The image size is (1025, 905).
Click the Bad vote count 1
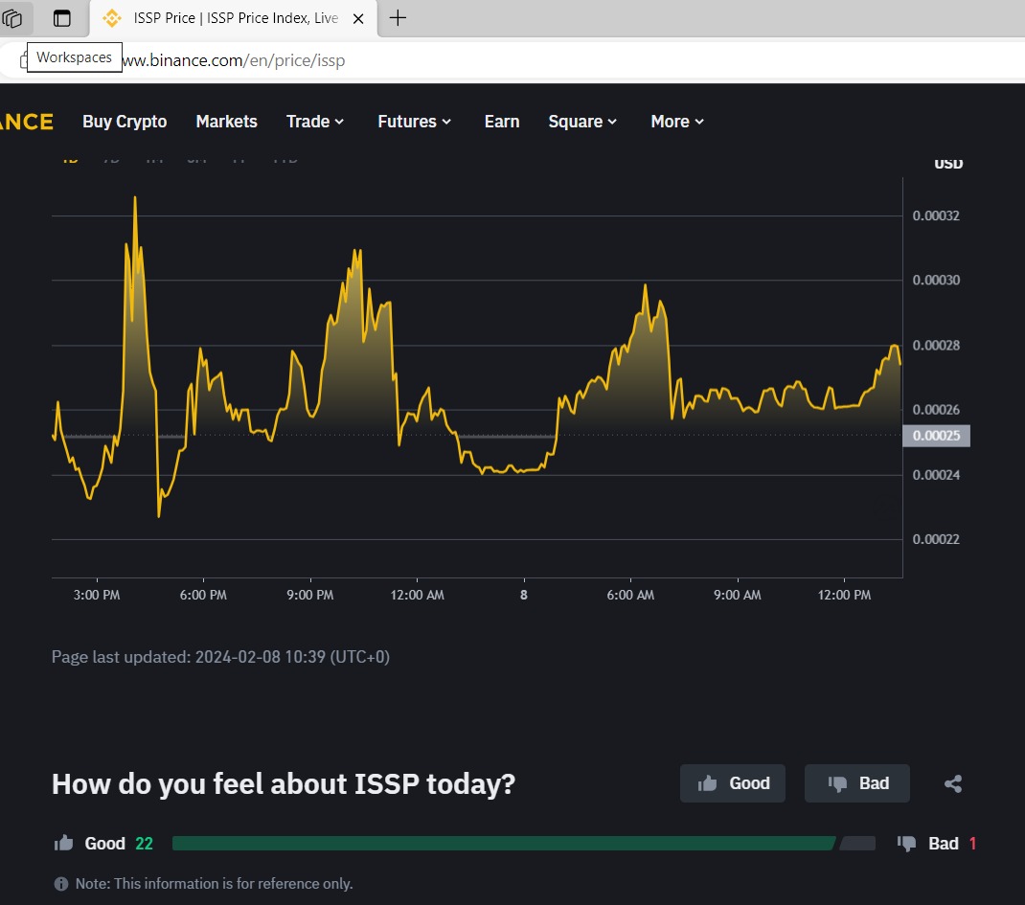tap(972, 844)
